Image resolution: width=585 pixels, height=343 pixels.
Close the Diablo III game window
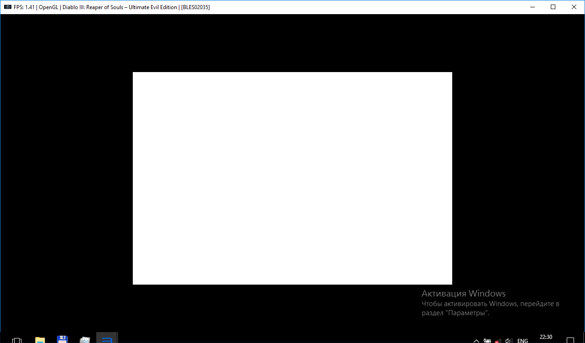pyautogui.click(x=574, y=7)
